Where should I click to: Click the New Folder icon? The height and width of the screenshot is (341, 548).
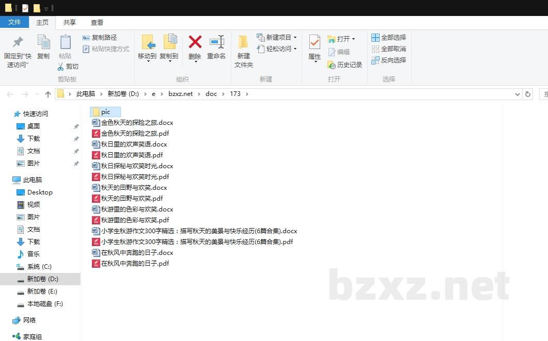[243, 42]
